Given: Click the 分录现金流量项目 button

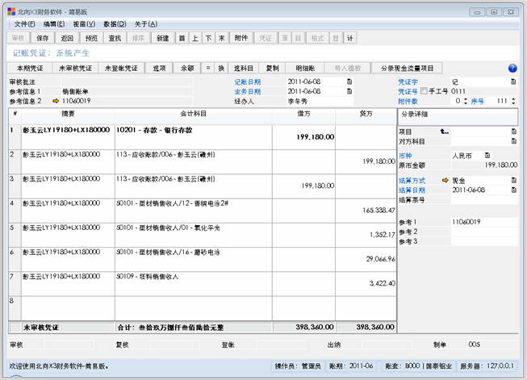Looking at the screenshot, I should tap(407, 69).
